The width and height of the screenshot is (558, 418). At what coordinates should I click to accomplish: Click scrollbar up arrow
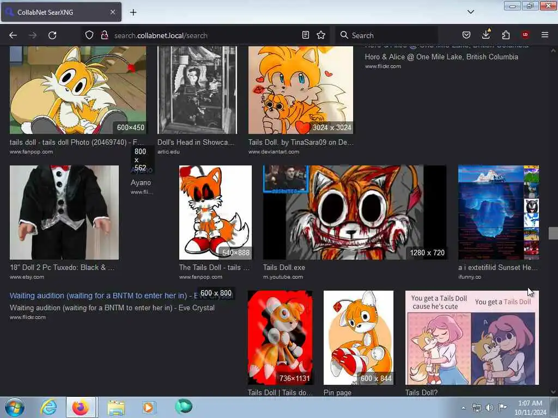tap(553, 51)
